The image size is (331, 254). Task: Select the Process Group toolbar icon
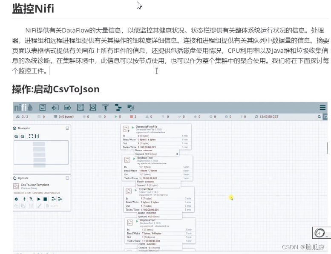pyautogui.click(x=80, y=108)
